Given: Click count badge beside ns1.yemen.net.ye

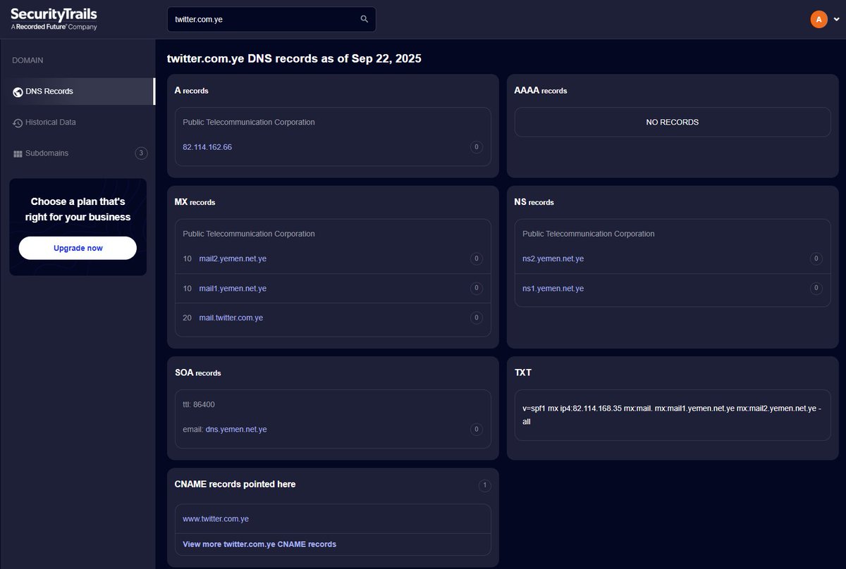Looking at the screenshot, I should click(x=816, y=288).
